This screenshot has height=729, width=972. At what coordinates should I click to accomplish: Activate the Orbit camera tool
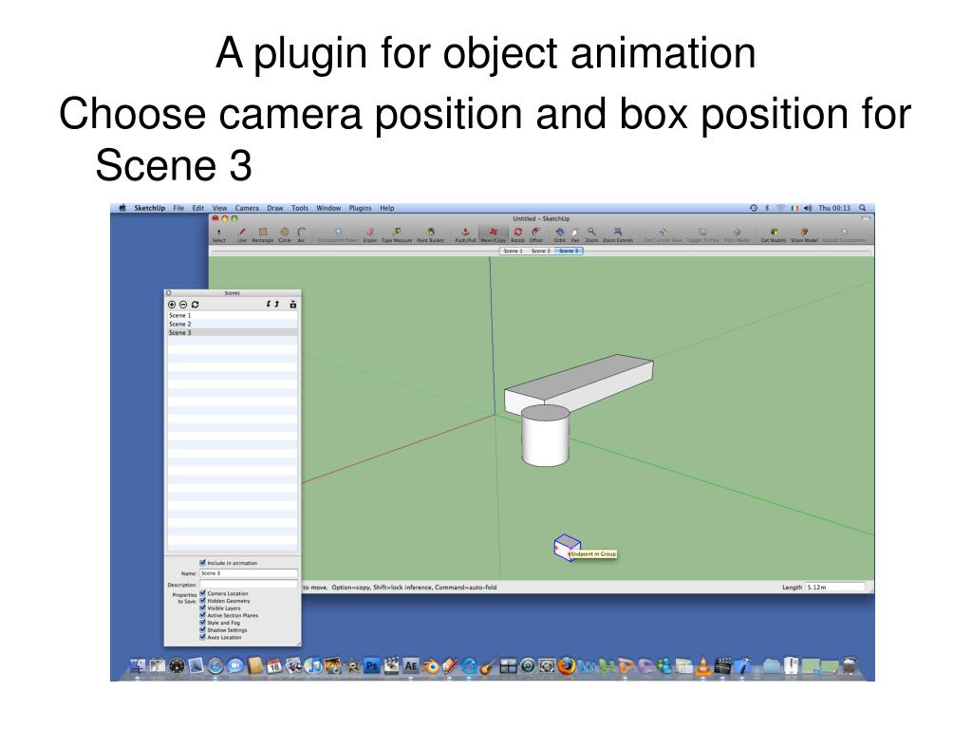point(560,234)
